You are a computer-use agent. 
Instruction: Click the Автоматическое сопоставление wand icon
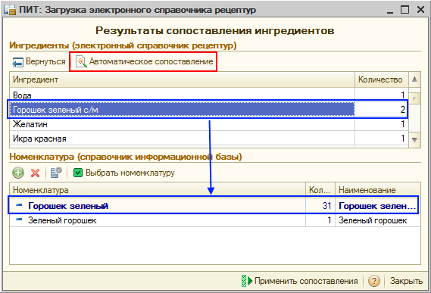click(x=81, y=61)
